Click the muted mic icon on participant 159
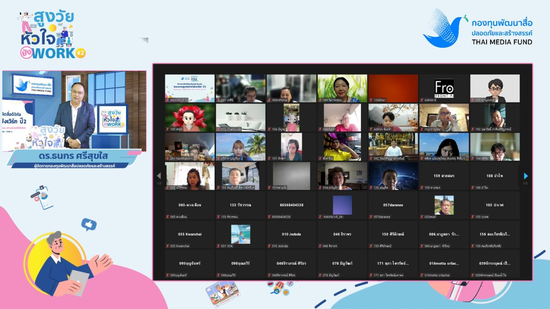 (421, 187)
